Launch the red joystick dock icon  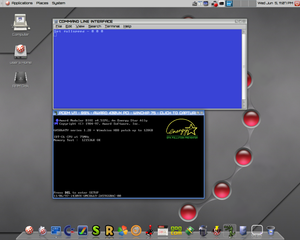pyautogui.click(x=149, y=230)
